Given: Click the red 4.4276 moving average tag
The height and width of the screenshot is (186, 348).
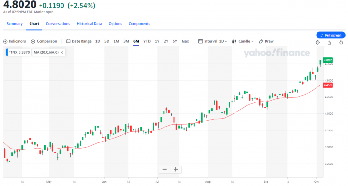Looking at the screenshot, I should pos(328,85).
